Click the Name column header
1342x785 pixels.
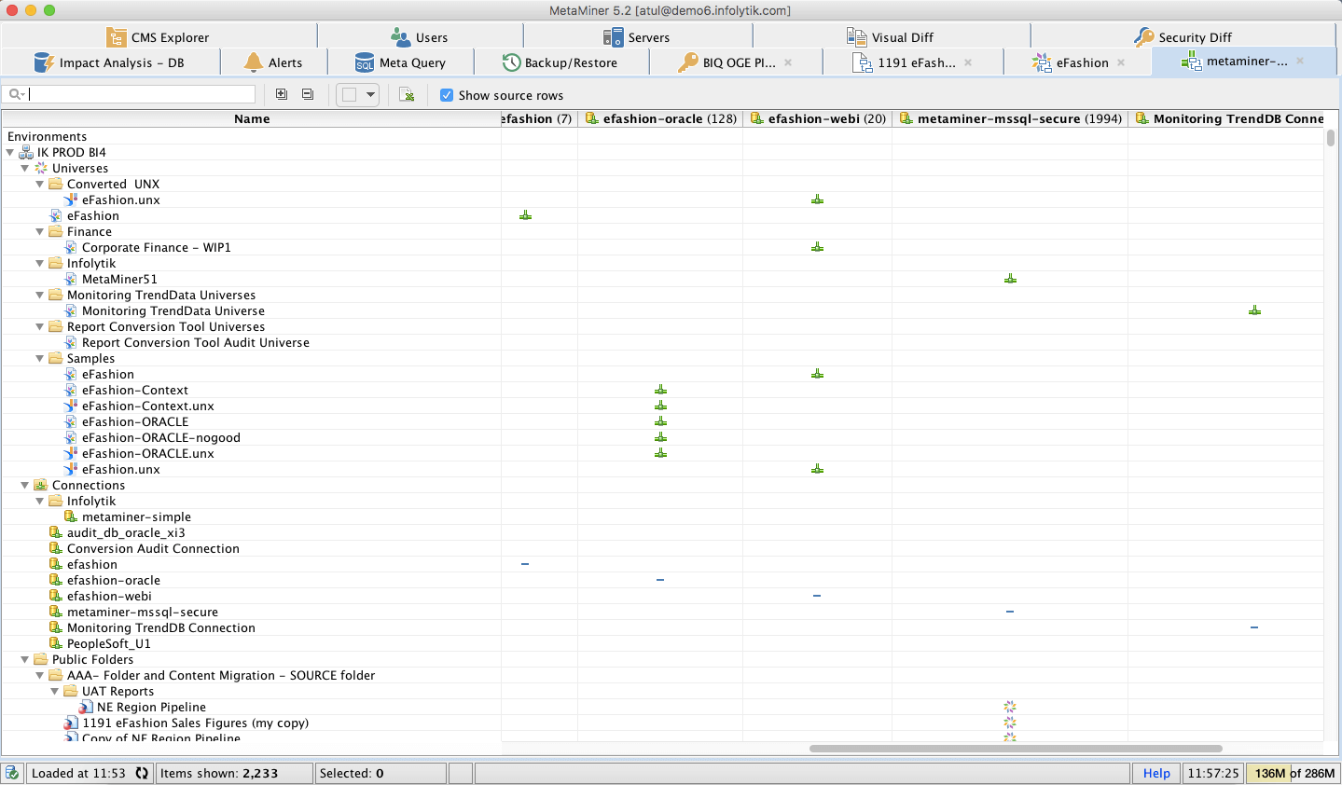252,118
